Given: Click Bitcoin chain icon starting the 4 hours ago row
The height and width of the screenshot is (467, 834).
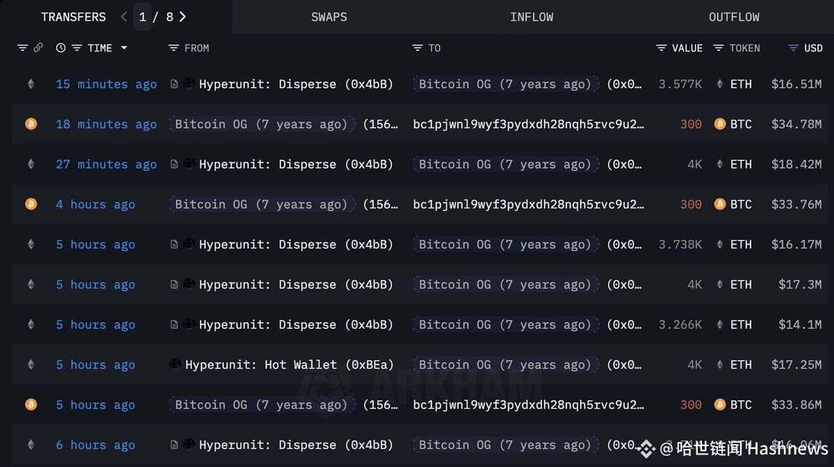Looking at the screenshot, I should (x=31, y=204).
